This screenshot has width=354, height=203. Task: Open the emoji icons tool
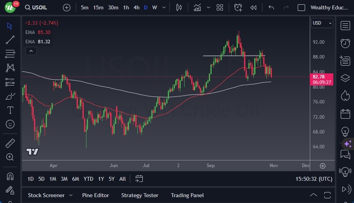pos(10,124)
